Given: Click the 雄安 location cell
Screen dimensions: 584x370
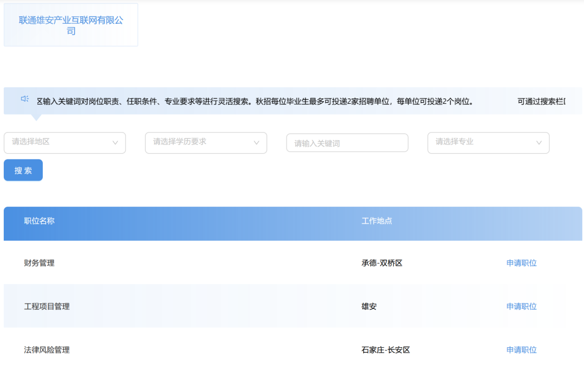Looking at the screenshot, I should [x=369, y=306].
